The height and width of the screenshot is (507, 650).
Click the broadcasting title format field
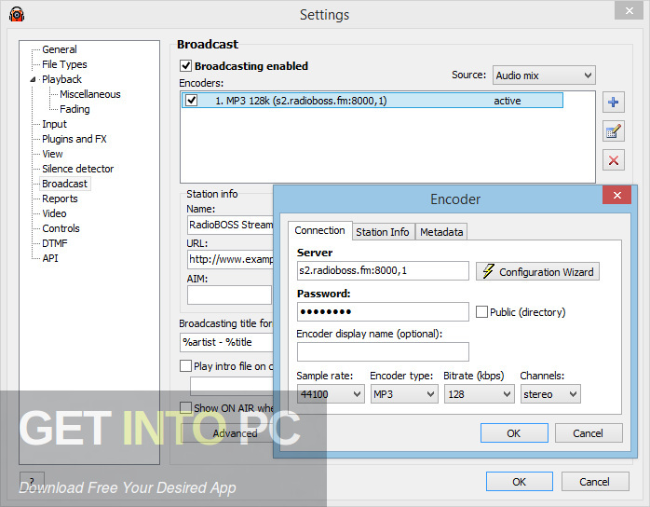click(x=226, y=342)
